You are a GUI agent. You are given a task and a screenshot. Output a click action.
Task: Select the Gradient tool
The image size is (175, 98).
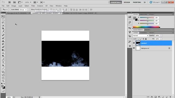(3, 50)
